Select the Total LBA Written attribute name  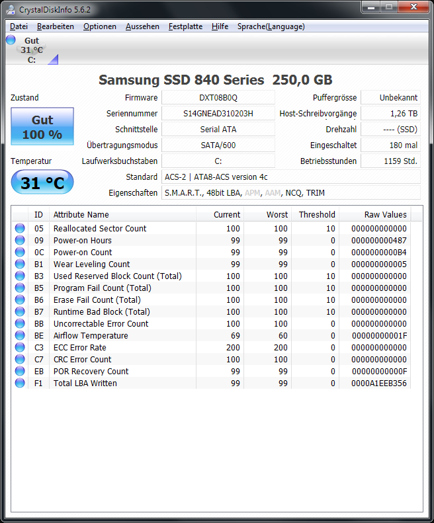[85, 383]
